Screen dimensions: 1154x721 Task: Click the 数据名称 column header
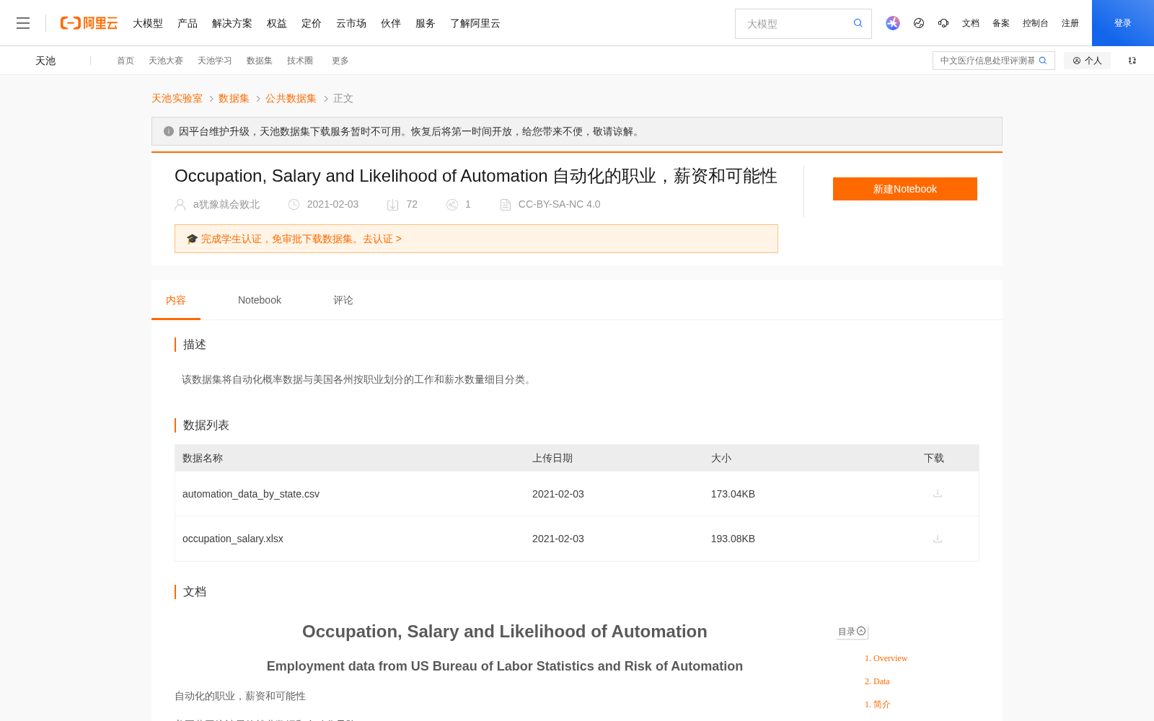203,458
